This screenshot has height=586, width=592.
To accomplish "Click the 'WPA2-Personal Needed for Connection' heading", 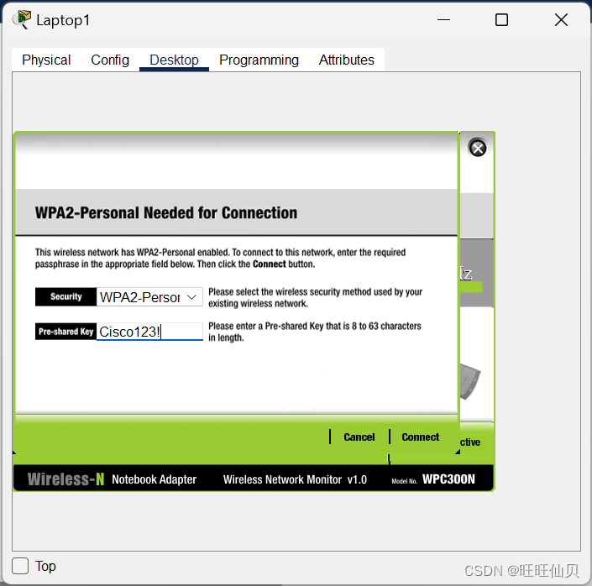I will point(166,213).
